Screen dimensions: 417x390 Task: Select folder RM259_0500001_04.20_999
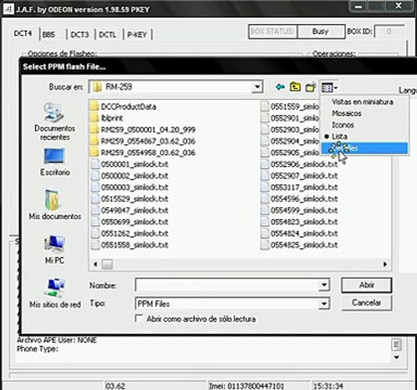[143, 130]
